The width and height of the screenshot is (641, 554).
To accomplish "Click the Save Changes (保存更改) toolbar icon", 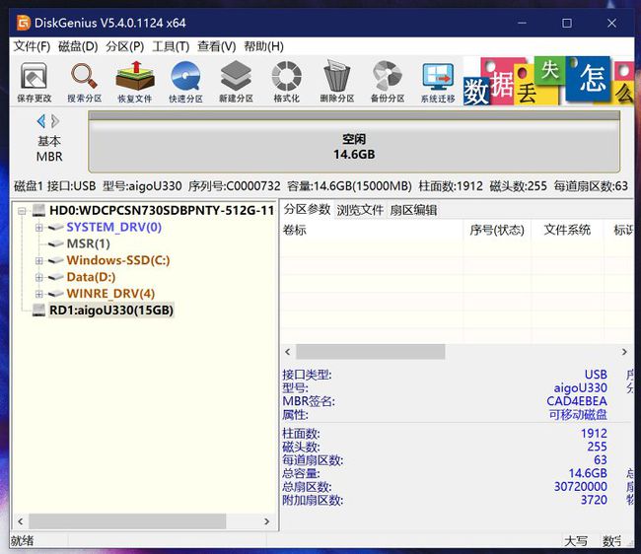I will (34, 82).
